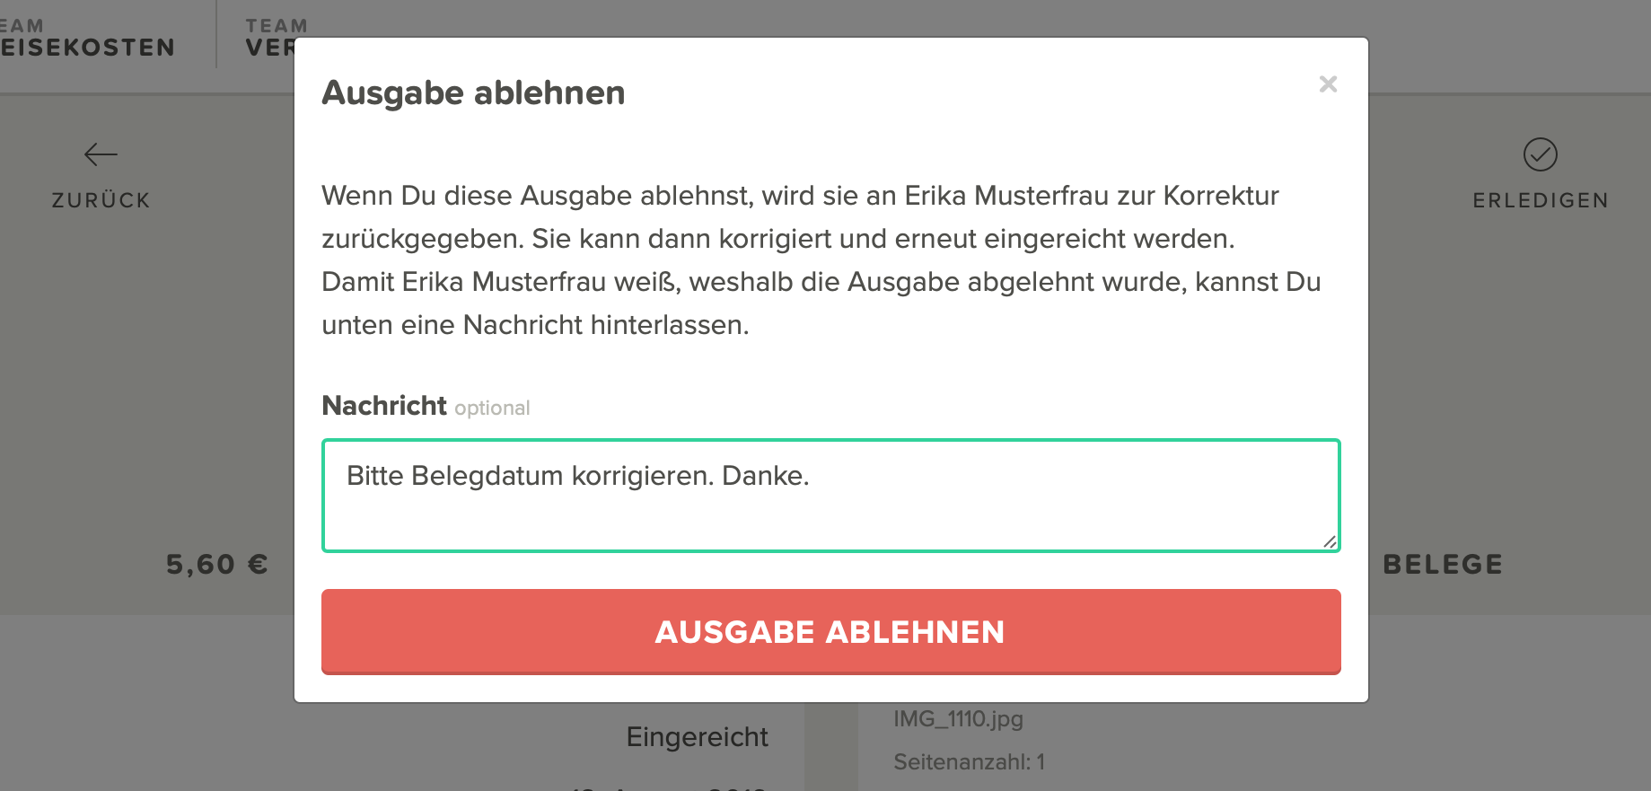This screenshot has height=791, width=1651.
Task: Select the Belege section heading
Action: 1442,564
